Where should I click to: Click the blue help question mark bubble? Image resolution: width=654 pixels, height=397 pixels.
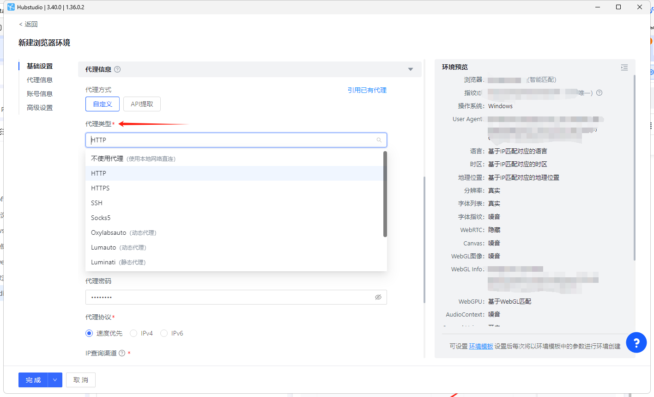click(x=636, y=343)
